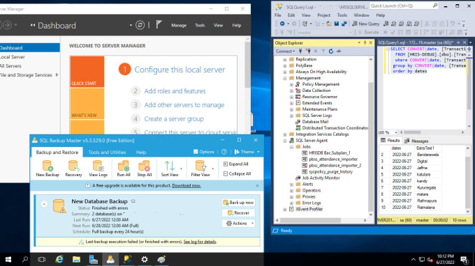Click the query editor horizontal scrollbar

coord(432,132)
